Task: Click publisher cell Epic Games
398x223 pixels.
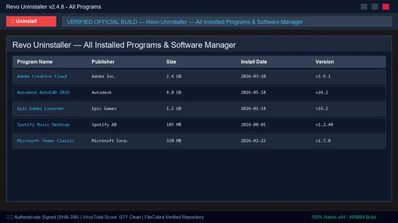Action: (104, 109)
